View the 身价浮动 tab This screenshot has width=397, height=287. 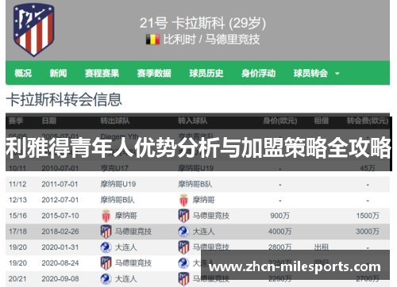point(258,73)
